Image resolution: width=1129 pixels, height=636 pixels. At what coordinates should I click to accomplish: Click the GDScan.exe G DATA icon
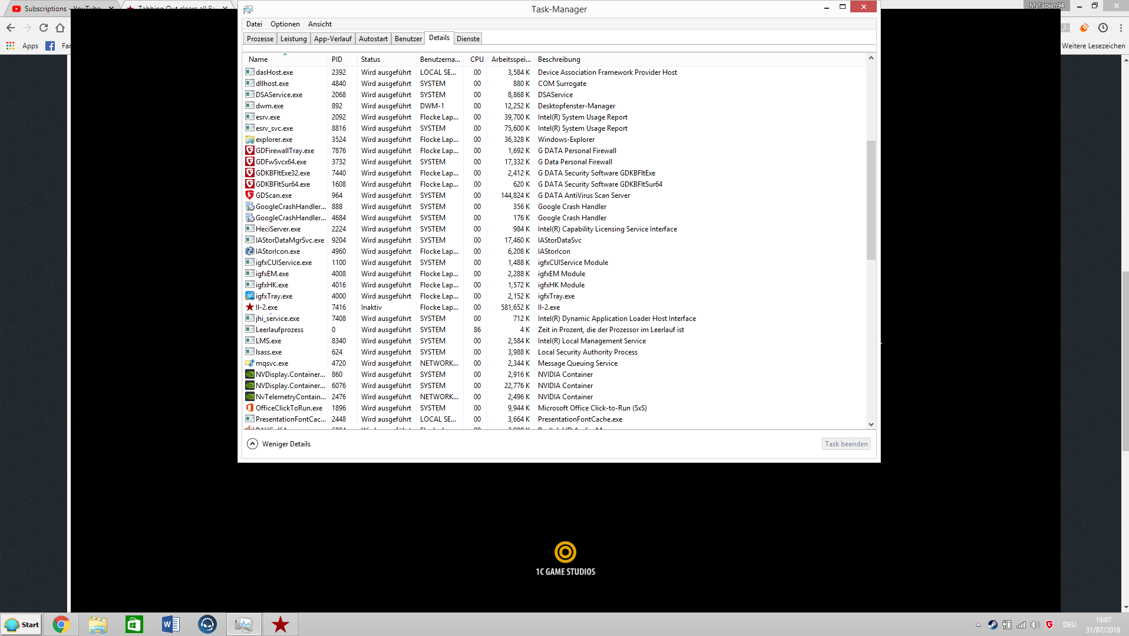[250, 196]
